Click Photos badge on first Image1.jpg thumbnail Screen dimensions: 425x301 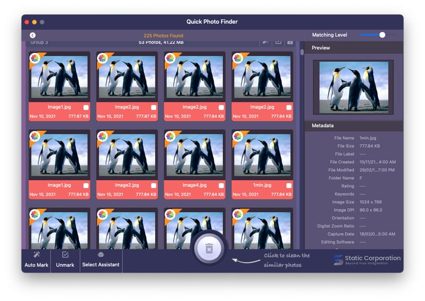pyautogui.click(x=35, y=58)
